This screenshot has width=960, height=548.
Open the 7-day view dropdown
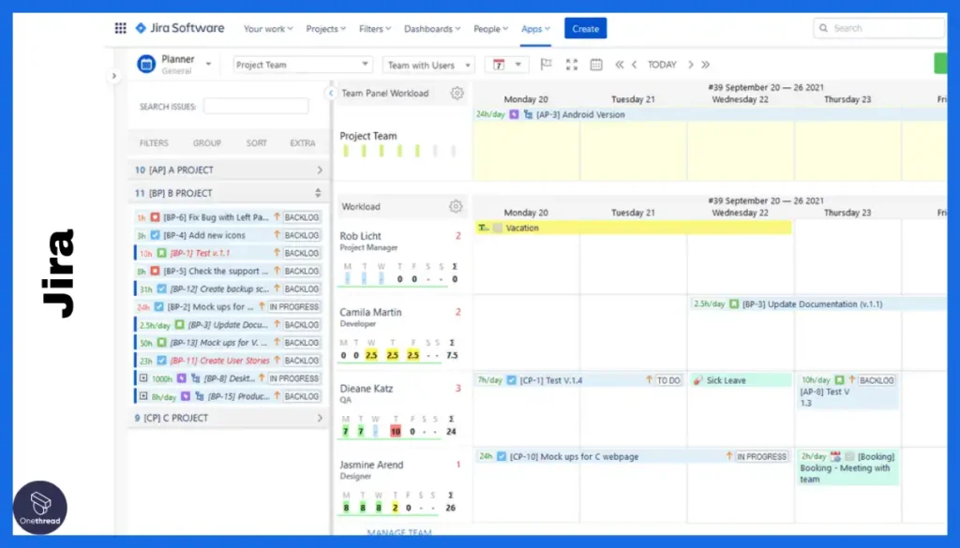tap(506, 65)
